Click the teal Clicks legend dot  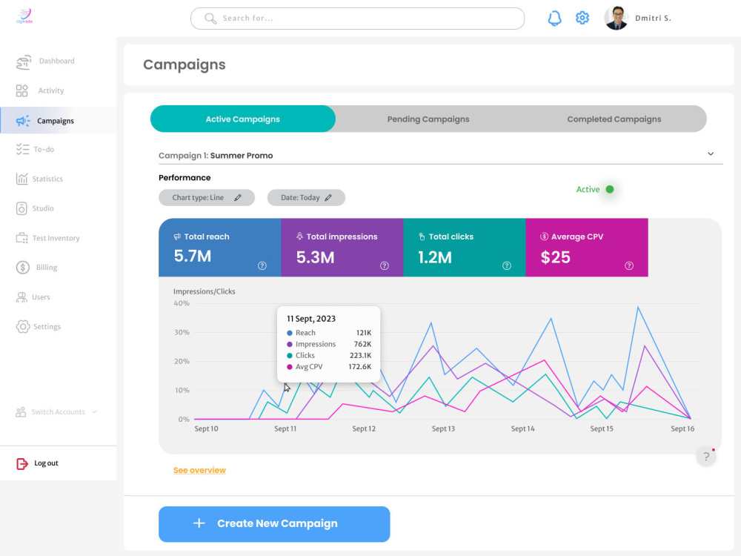(290, 356)
